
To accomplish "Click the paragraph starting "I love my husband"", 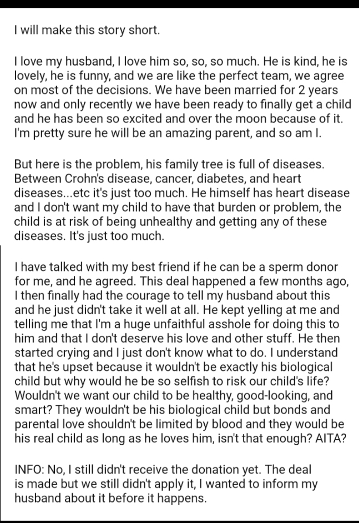I will pyautogui.click(x=183, y=97).
